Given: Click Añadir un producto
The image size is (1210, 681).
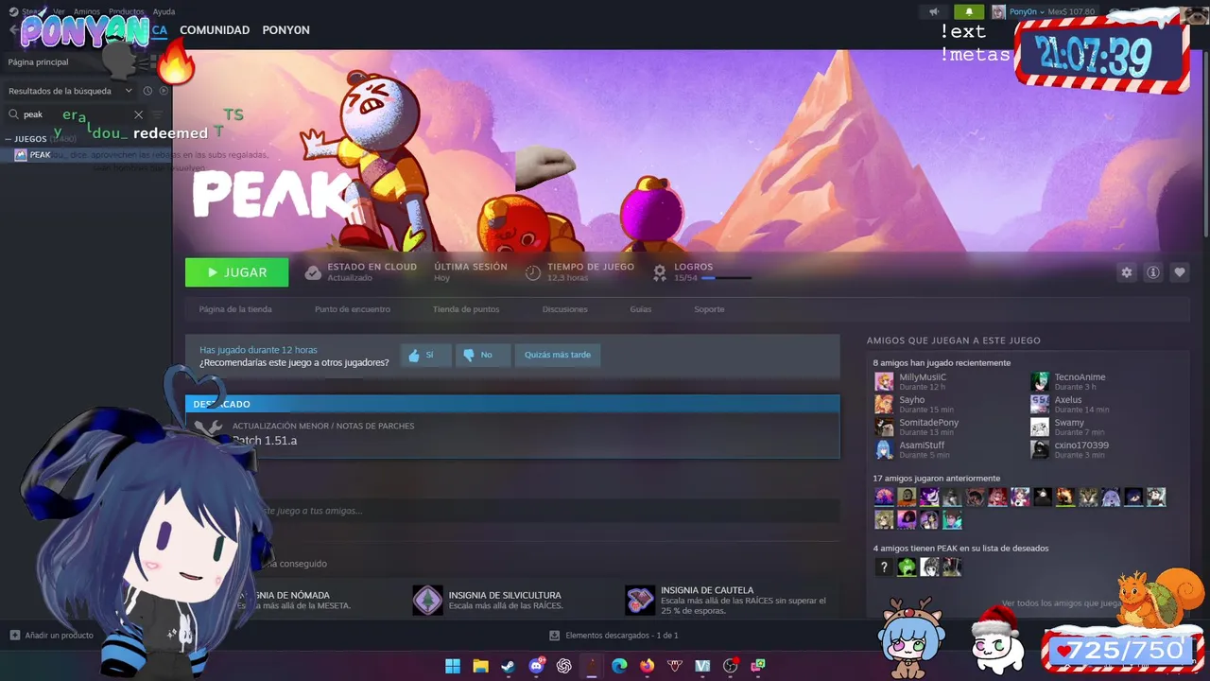Looking at the screenshot, I should [52, 636].
